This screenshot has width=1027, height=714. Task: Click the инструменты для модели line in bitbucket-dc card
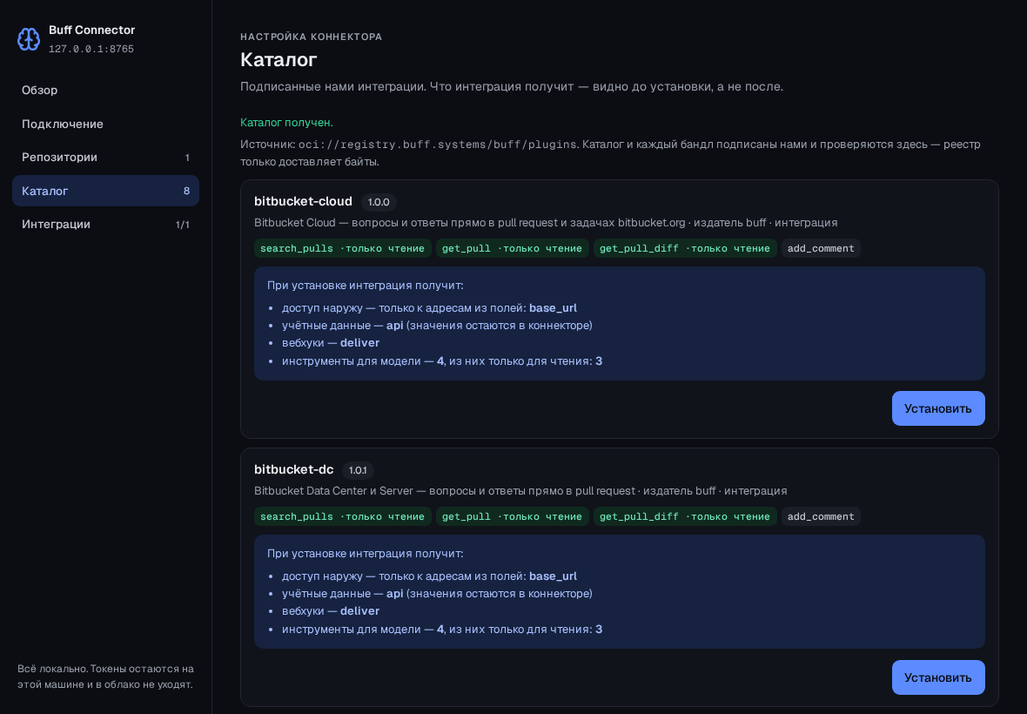click(442, 629)
